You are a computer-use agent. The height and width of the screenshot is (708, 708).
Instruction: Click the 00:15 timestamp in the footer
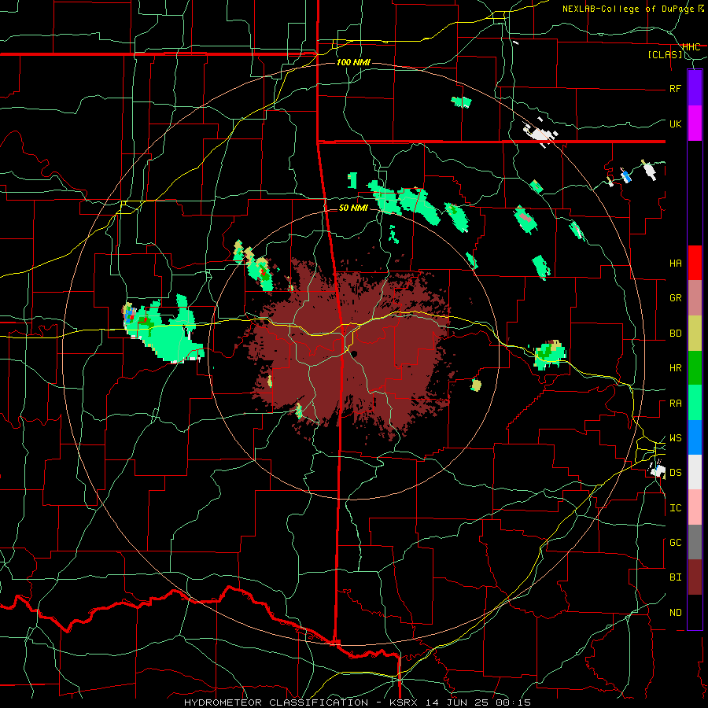tap(514, 702)
